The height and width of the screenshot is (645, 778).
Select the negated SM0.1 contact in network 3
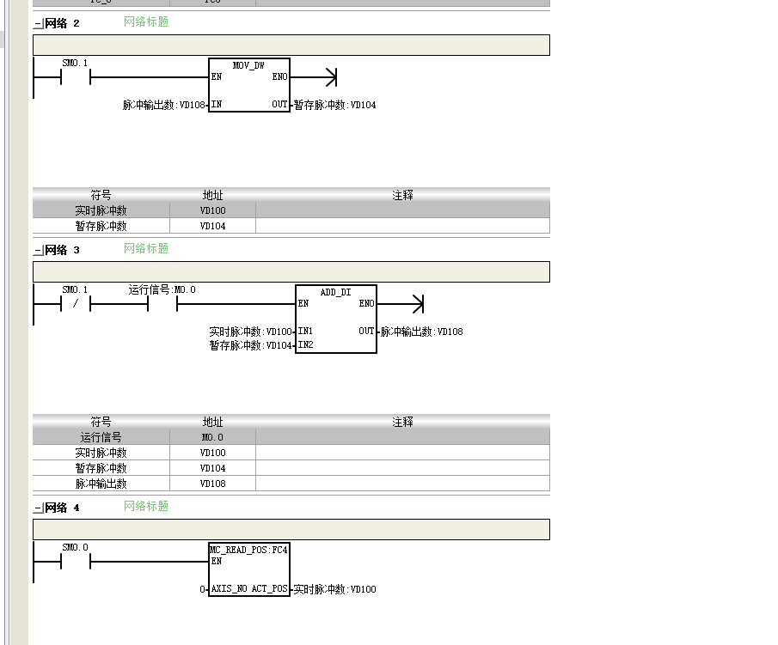[75, 304]
